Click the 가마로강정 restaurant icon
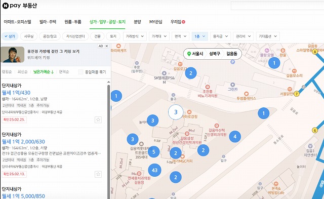324x199 pixels. (189, 112)
